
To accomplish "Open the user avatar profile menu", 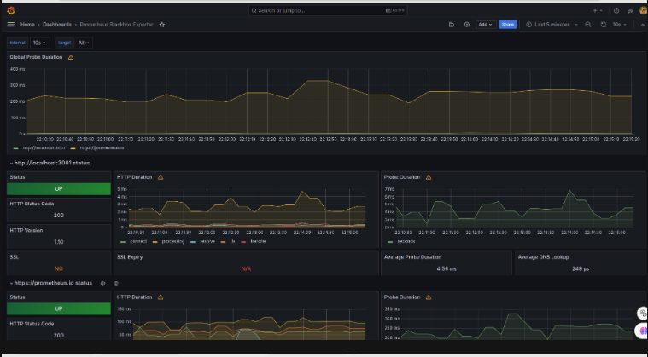I will [644, 11].
